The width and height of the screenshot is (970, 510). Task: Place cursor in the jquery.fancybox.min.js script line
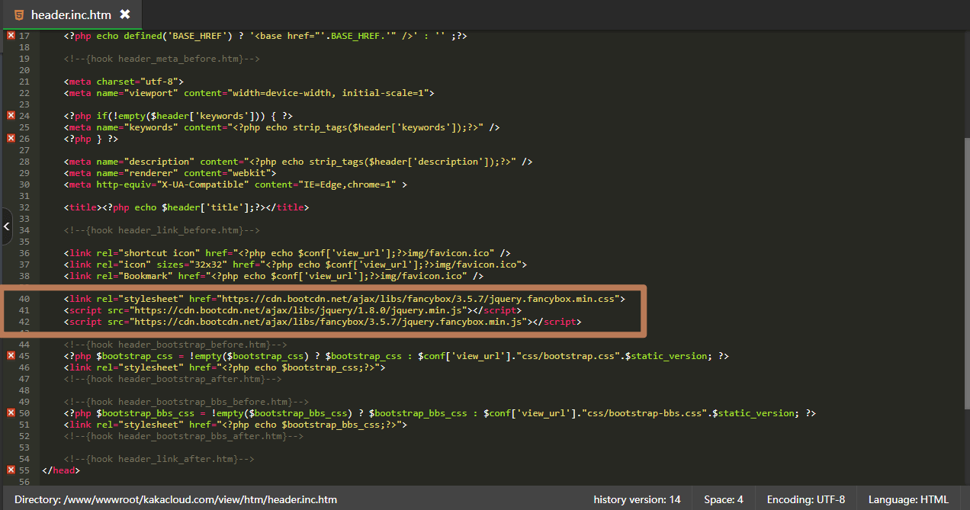point(323,322)
